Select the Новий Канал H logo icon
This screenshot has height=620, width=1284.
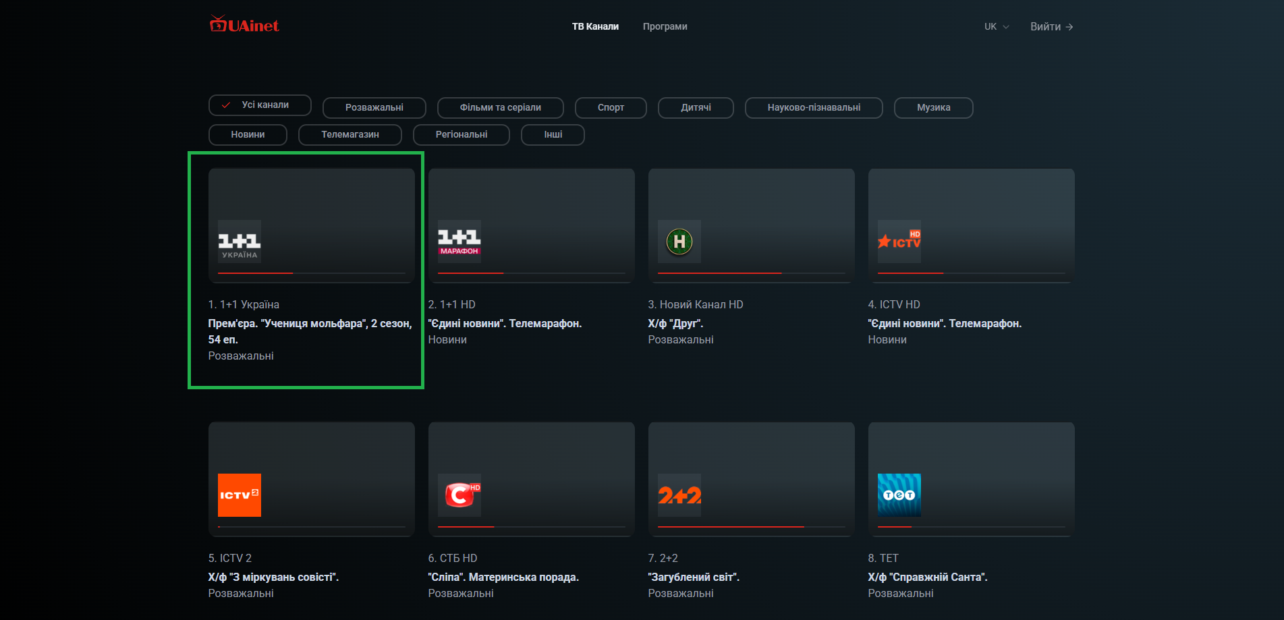[679, 242]
